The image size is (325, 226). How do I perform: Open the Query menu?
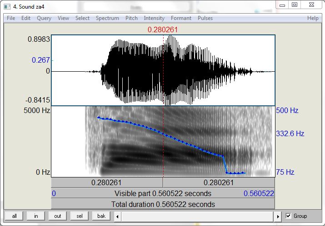(x=44, y=18)
